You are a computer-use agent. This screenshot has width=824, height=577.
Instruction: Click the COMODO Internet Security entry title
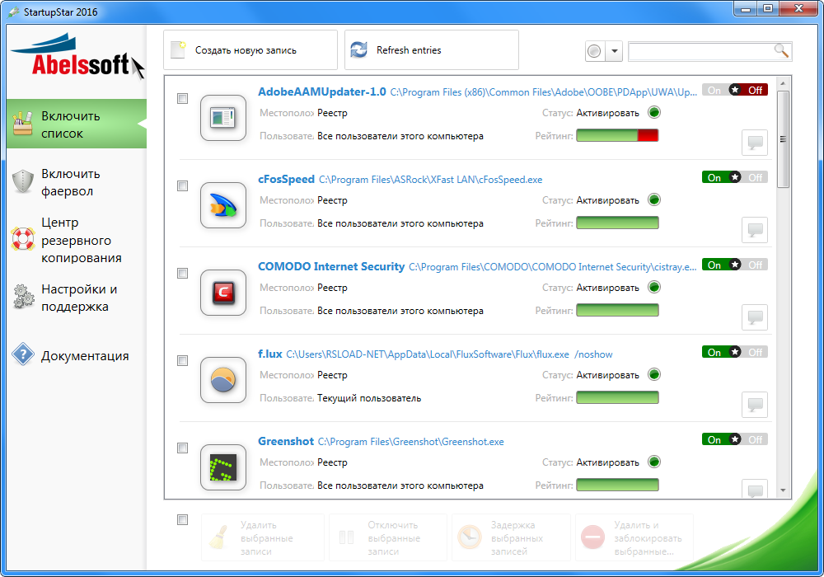[x=331, y=266]
